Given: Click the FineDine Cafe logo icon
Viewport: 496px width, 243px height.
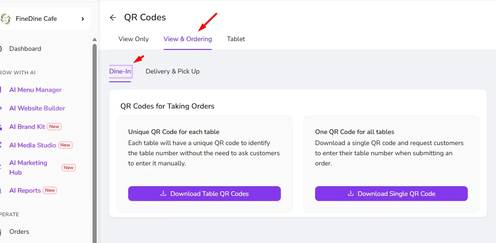Looking at the screenshot, I should (6, 18).
